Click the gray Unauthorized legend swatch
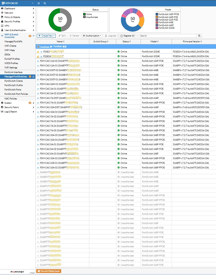216x275 pixels. (x=84, y=17)
